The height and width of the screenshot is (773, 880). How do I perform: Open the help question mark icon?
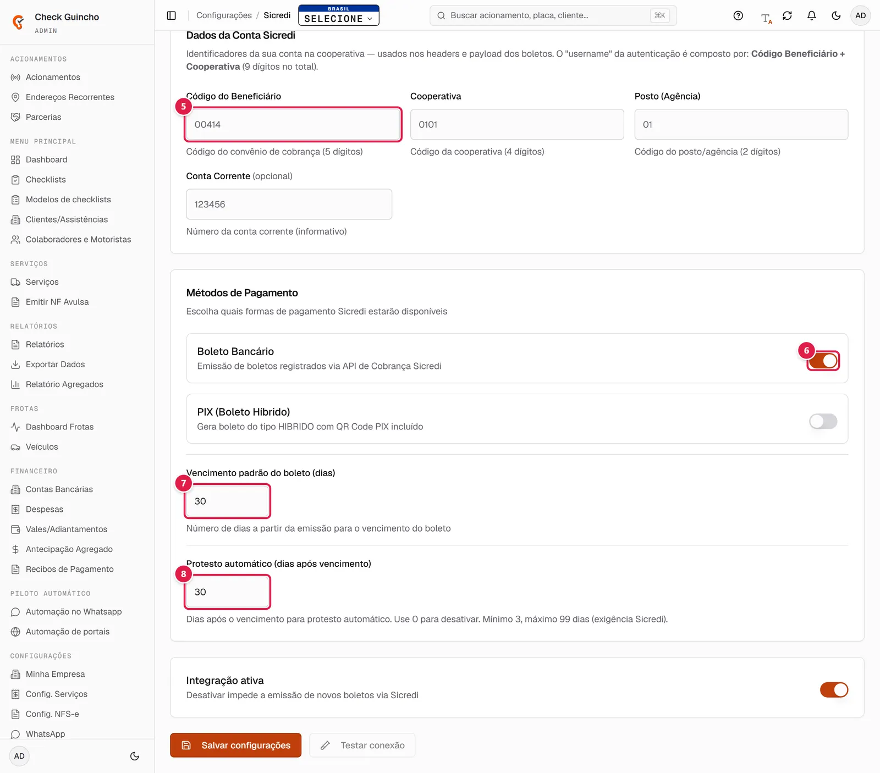tap(738, 15)
